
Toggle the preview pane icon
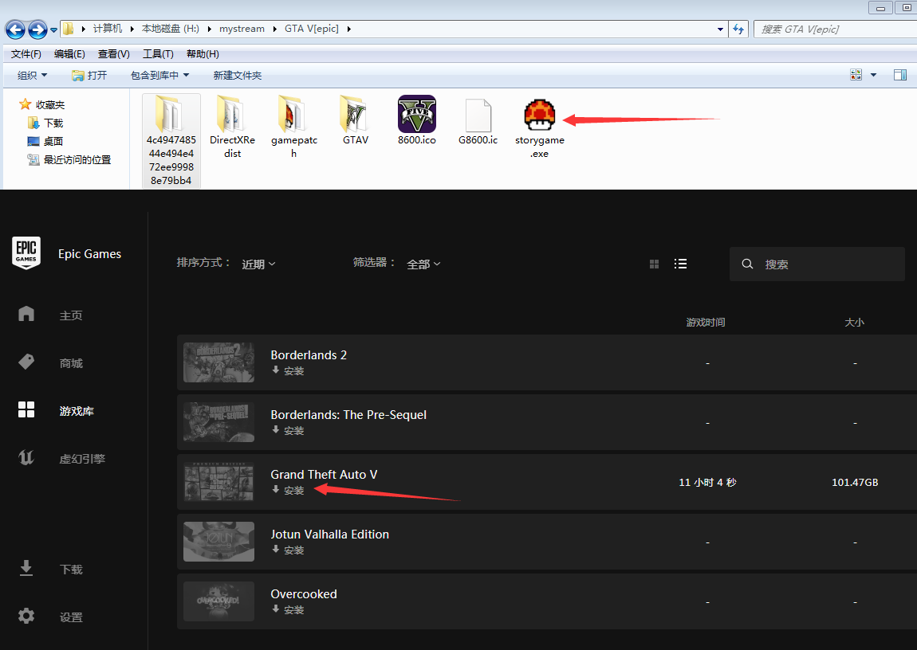coord(900,75)
